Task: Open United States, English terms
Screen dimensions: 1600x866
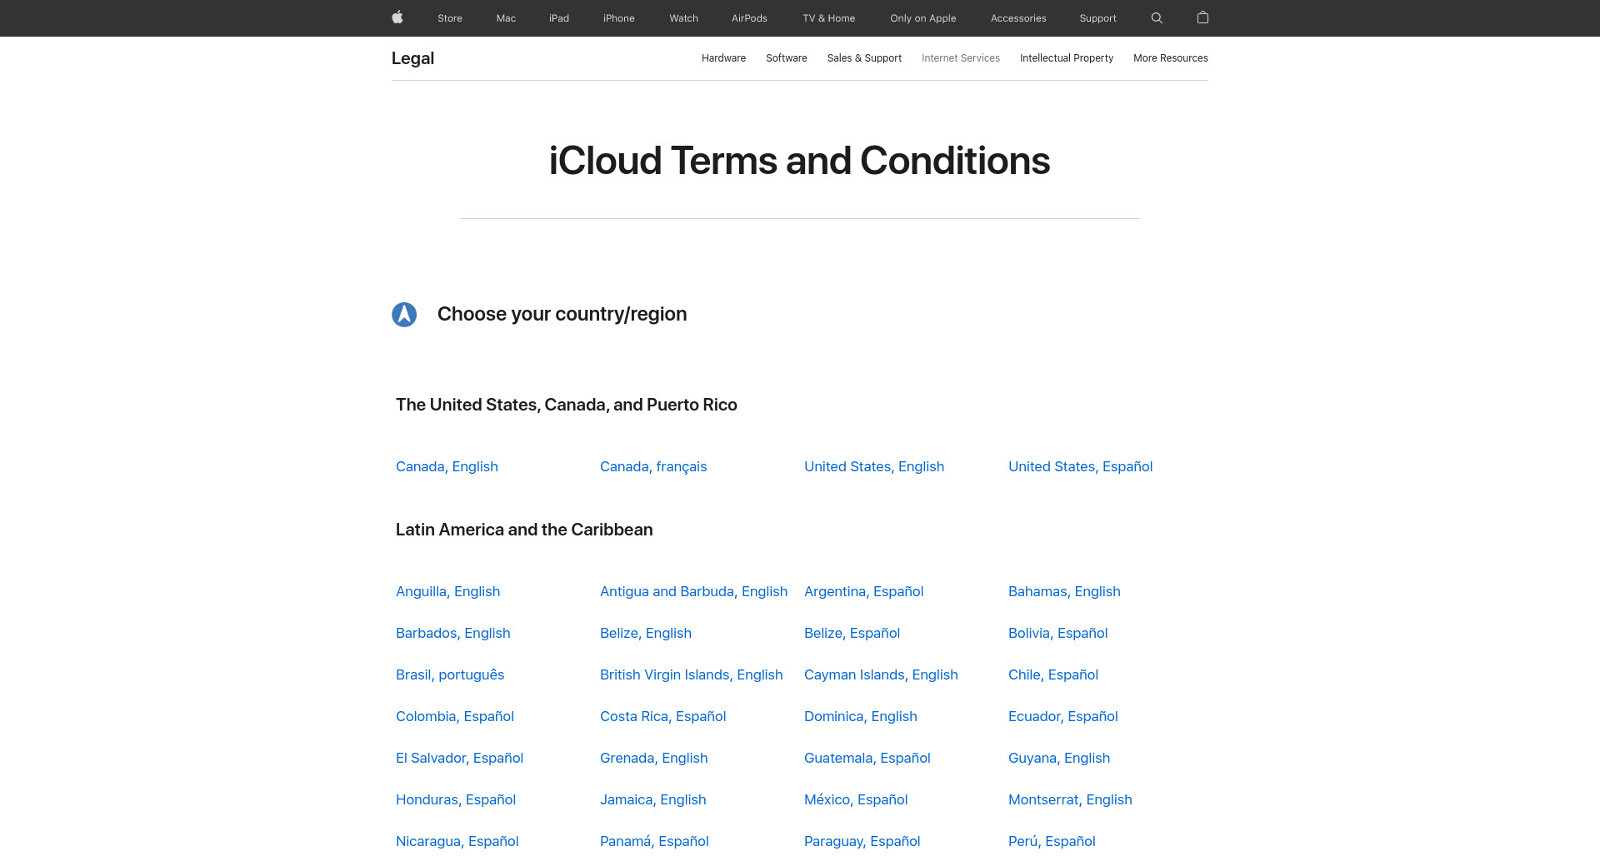Action: (873, 466)
